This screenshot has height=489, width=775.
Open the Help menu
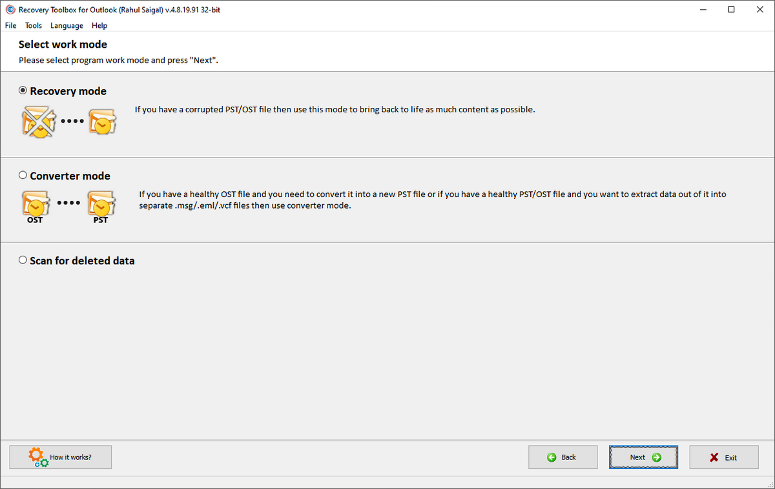(99, 25)
